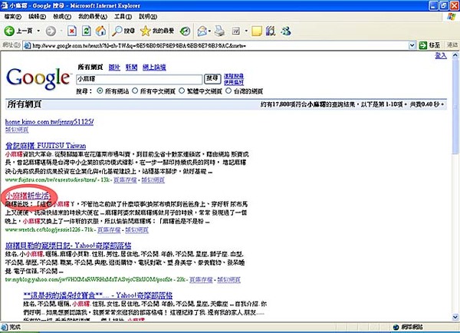Screen dimensions: 460x333
Task: Open 類似網頁 for tw.myblog.yahoo.com result
Action: (228, 279)
